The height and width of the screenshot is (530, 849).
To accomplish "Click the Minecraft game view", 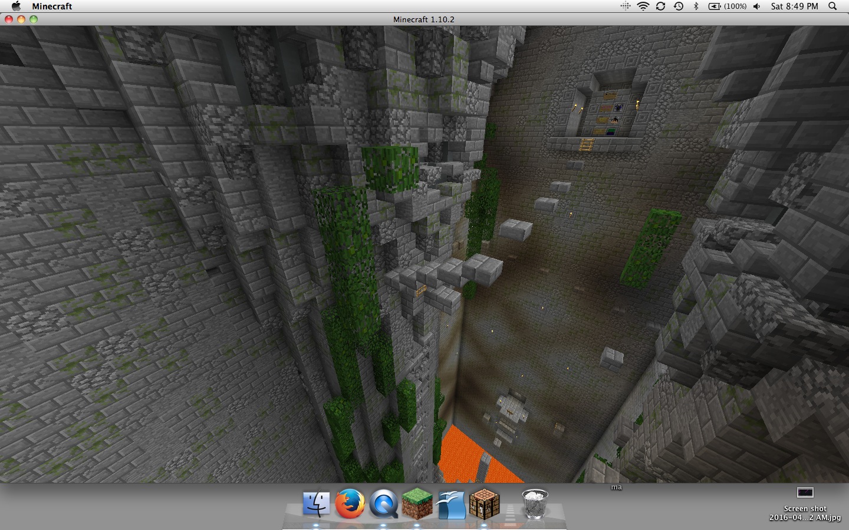I will click(424, 254).
